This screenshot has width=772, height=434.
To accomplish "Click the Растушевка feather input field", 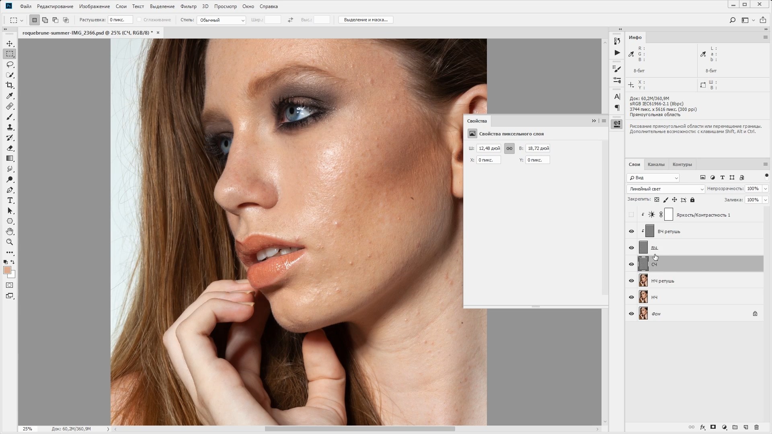I will click(x=120, y=20).
